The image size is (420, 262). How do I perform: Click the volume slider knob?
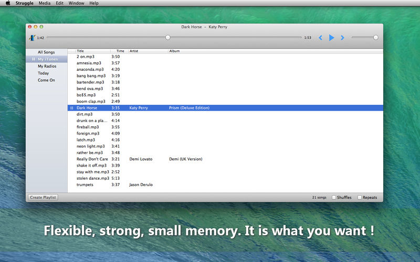[x=376, y=37]
